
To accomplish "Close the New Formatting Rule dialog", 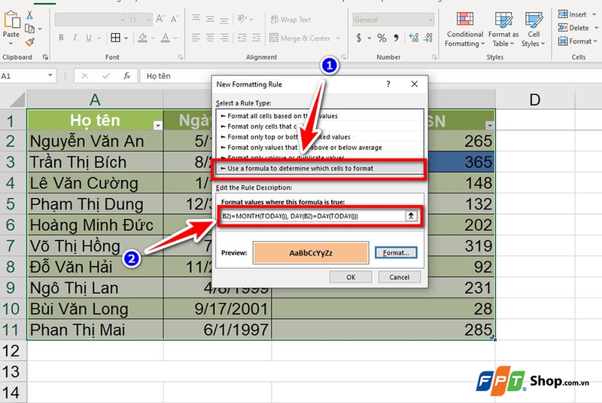I will tap(415, 84).
